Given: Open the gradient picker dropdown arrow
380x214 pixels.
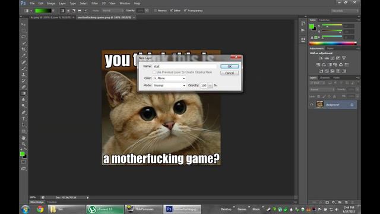Looking at the screenshot, I should tap(53, 11).
